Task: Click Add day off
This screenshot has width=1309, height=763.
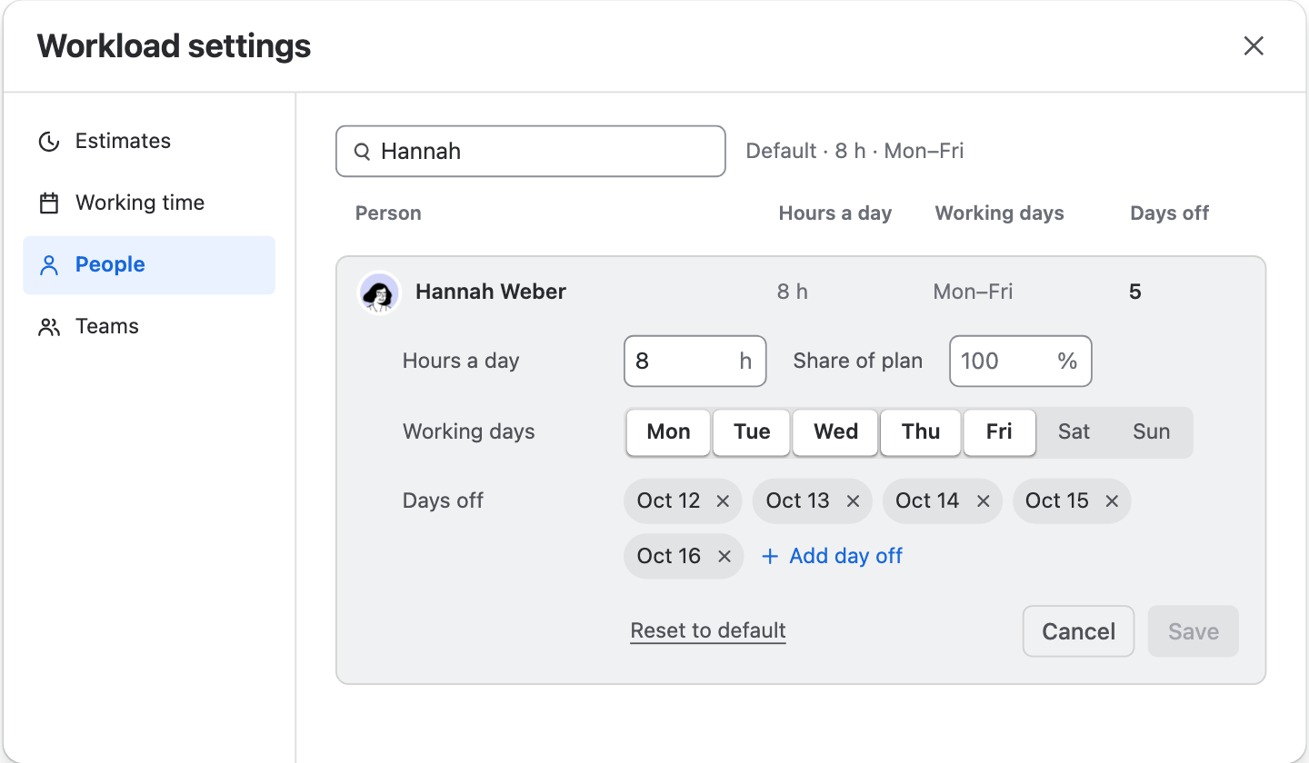Action: point(832,556)
